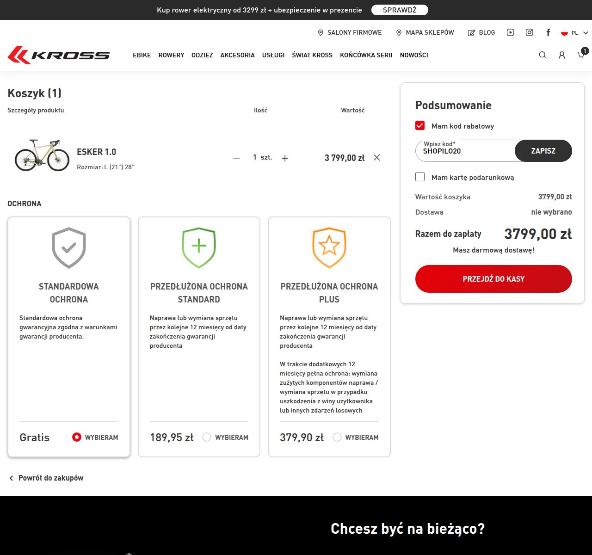Image resolution: width=592 pixels, height=555 pixels.
Task: Select the Gratis standard protection radio
Action: point(77,437)
